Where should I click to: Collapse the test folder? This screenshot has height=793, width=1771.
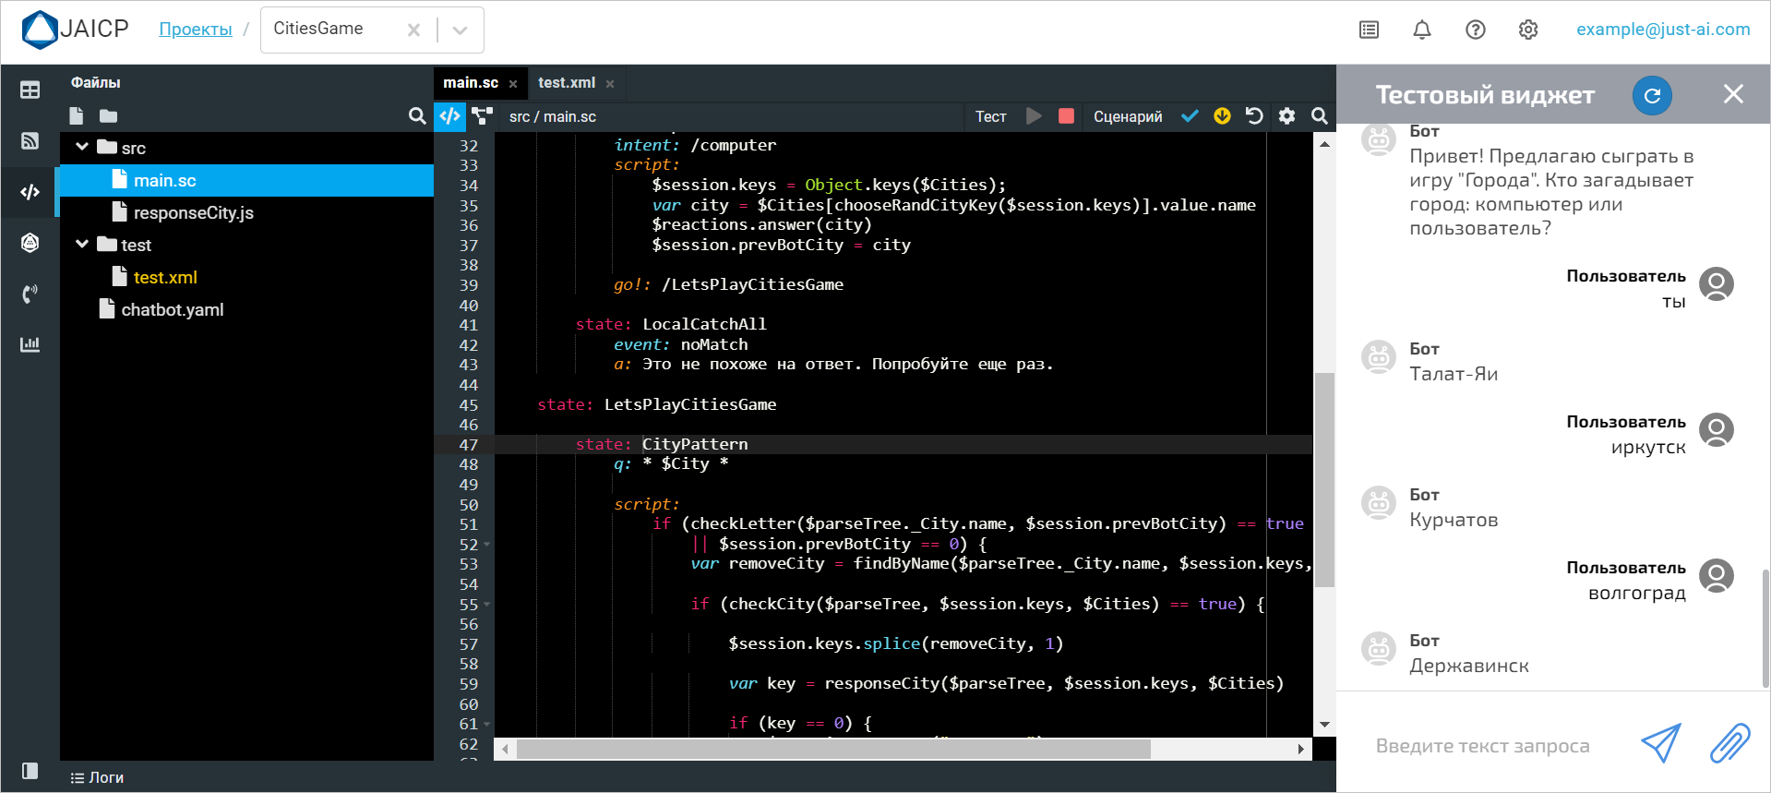click(x=82, y=245)
